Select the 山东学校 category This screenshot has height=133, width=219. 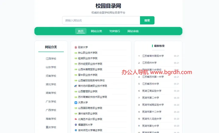51,67
